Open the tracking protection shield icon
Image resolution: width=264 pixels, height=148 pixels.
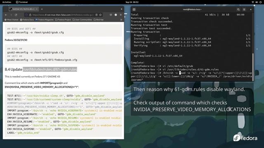click(26, 15)
